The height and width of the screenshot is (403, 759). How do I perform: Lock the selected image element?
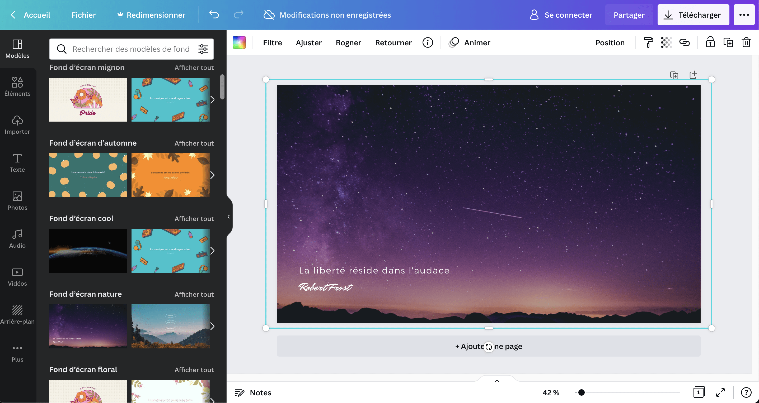710,42
